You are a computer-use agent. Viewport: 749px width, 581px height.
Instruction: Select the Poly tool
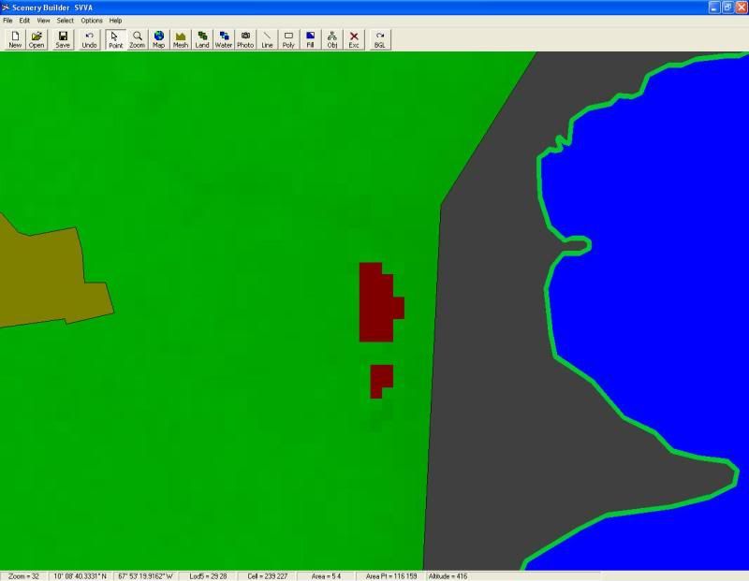pyautogui.click(x=287, y=37)
